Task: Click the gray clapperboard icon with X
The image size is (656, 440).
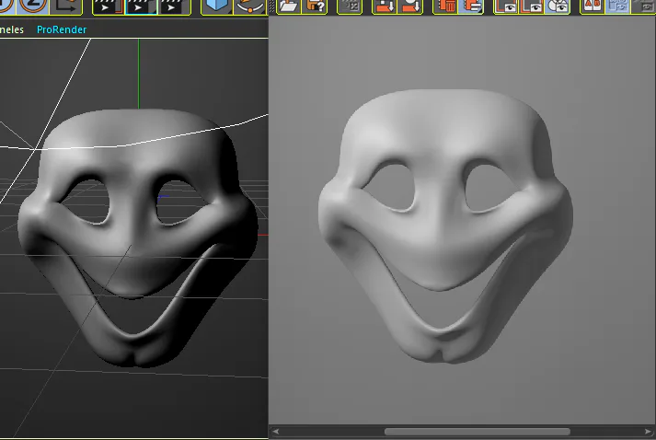Action: pyautogui.click(x=350, y=6)
